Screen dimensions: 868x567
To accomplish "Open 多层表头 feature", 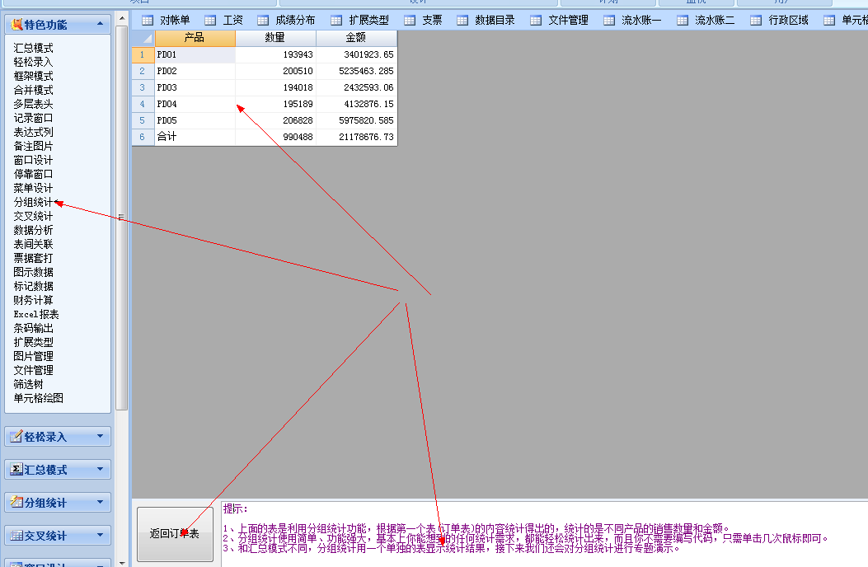I will [x=34, y=104].
